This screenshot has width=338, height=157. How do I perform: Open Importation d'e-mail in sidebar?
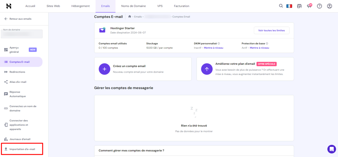(22, 149)
